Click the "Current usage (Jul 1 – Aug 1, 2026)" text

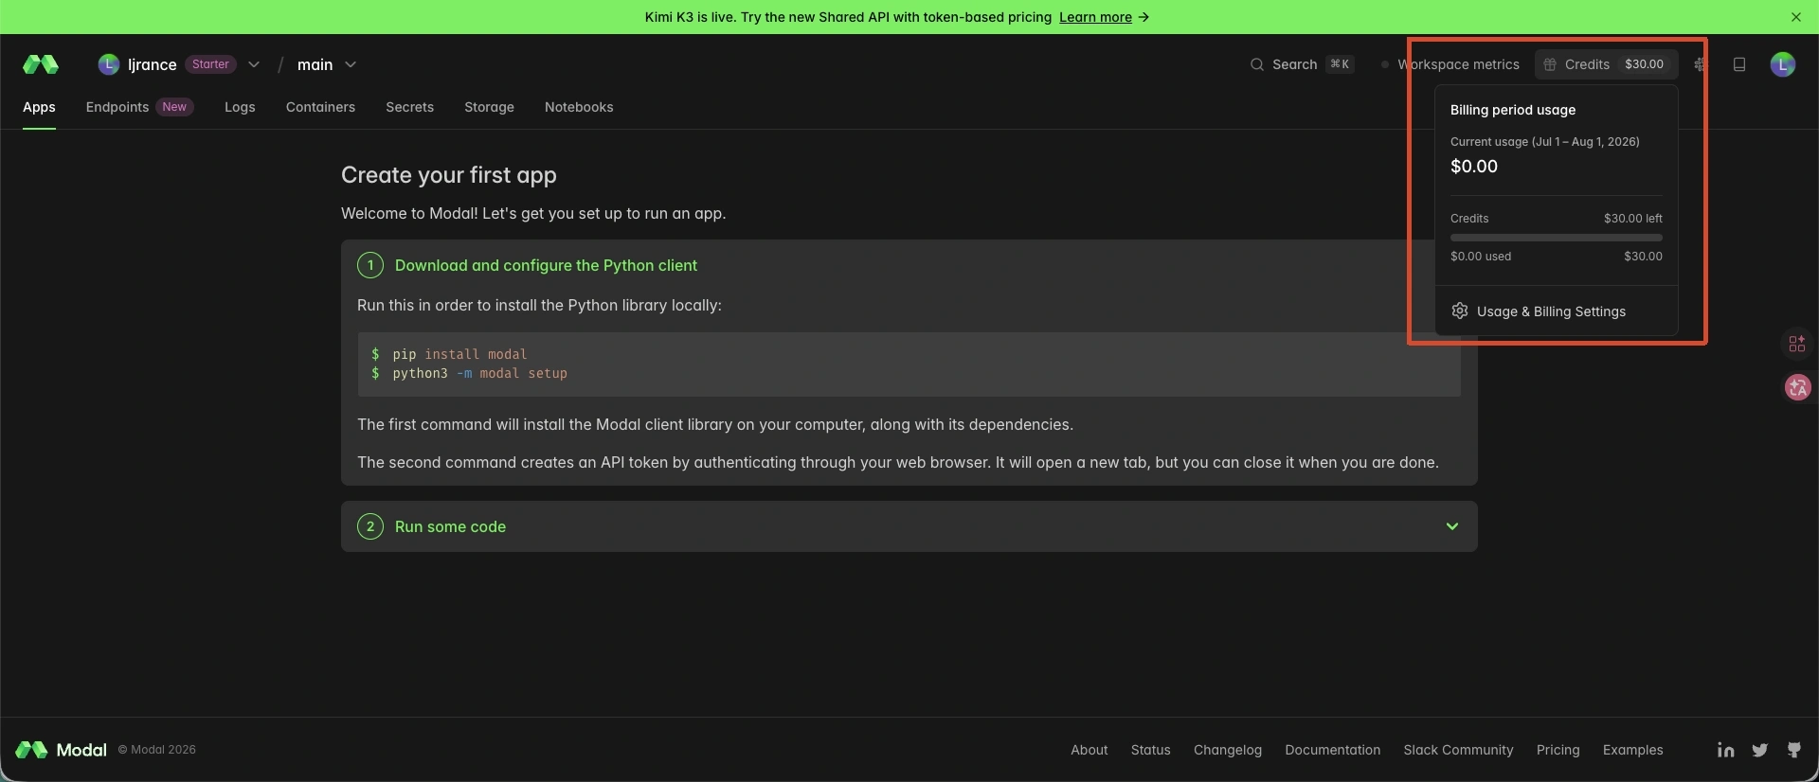[1545, 142]
